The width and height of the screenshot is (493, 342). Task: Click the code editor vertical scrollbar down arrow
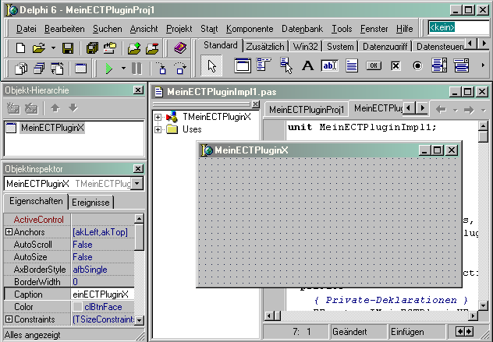click(484, 305)
